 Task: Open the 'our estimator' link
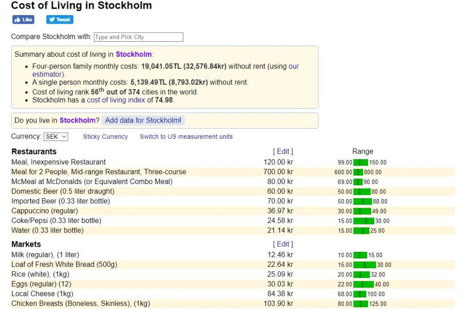click(294, 66)
